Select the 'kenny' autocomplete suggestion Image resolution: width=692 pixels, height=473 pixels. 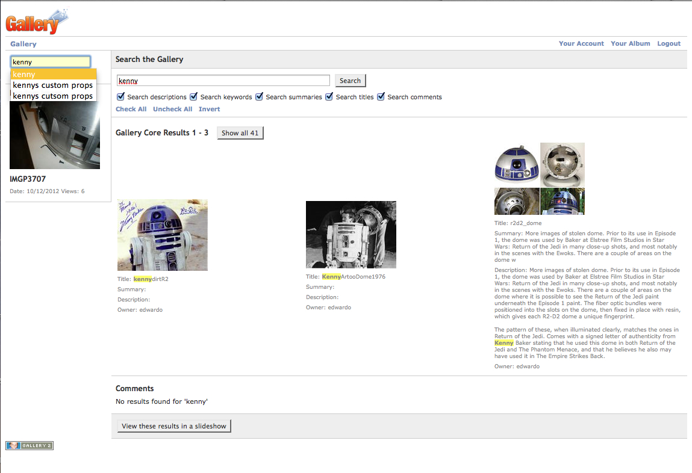point(54,74)
